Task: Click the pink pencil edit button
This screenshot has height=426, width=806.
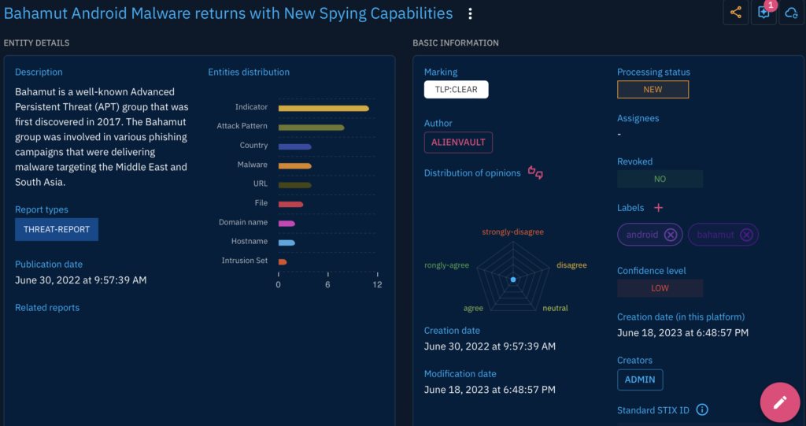Action: (x=779, y=402)
